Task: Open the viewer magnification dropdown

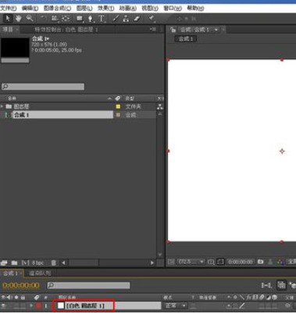Action: (x=191, y=262)
